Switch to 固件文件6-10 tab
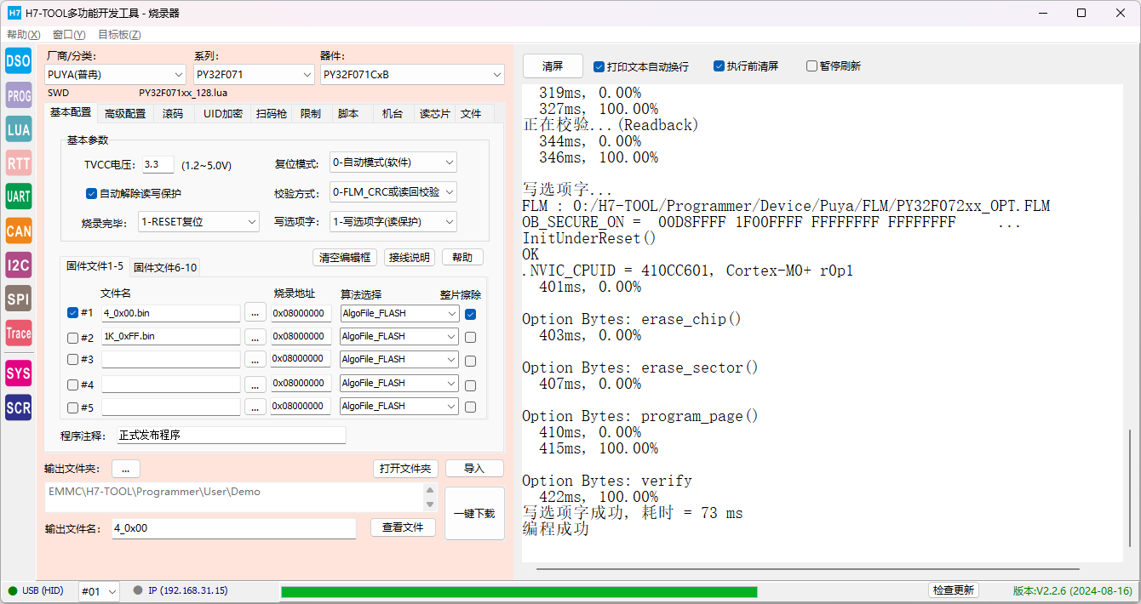This screenshot has width=1141, height=604. [x=165, y=267]
